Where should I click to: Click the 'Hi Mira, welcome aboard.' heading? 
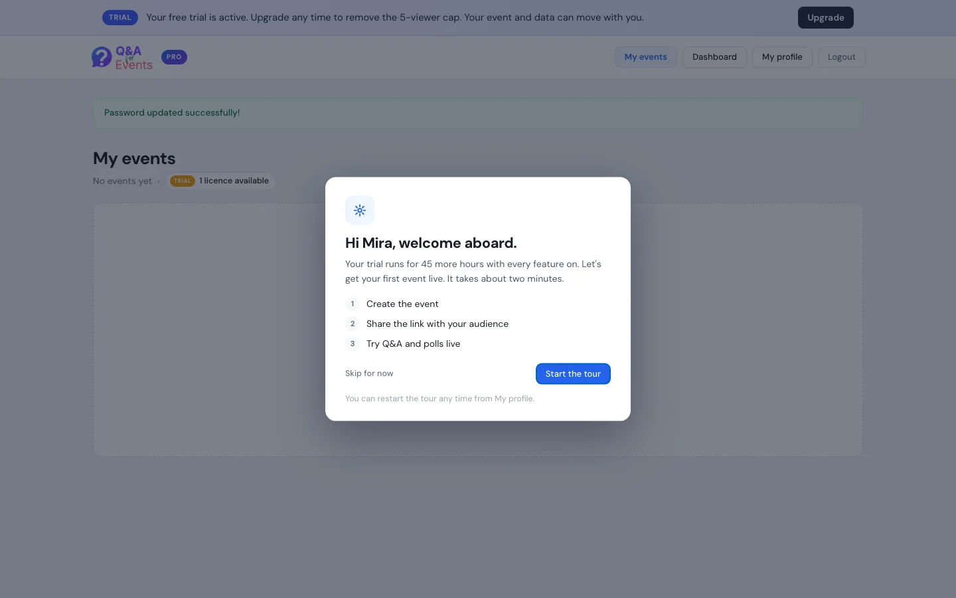[x=431, y=243]
